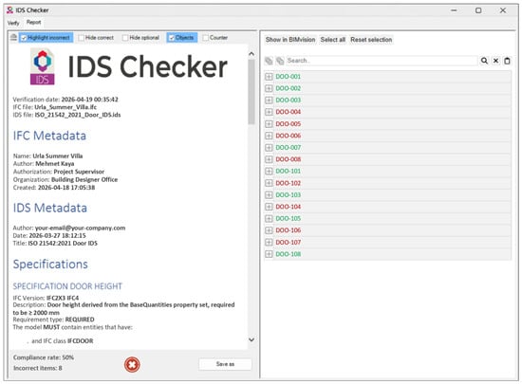
Task: Select the DOO-106 object label
Action: pyautogui.click(x=288, y=230)
